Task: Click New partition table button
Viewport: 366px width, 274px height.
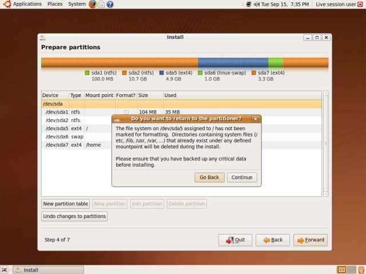Action: coord(66,204)
